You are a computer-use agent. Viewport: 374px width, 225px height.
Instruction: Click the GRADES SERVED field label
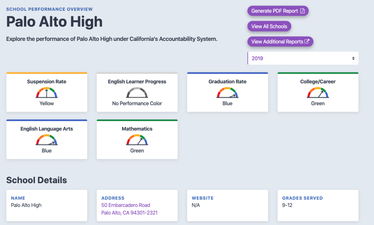coord(302,198)
